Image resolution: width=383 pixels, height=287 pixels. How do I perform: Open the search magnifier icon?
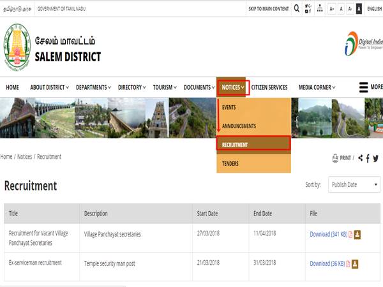click(297, 8)
